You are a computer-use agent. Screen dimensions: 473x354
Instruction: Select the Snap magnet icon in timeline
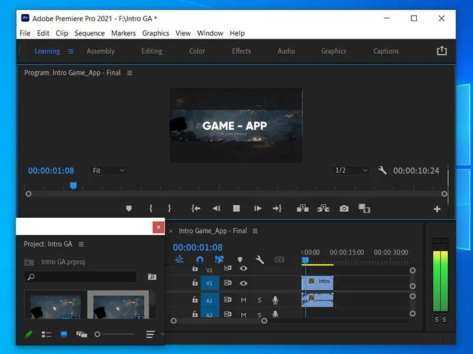coord(200,260)
